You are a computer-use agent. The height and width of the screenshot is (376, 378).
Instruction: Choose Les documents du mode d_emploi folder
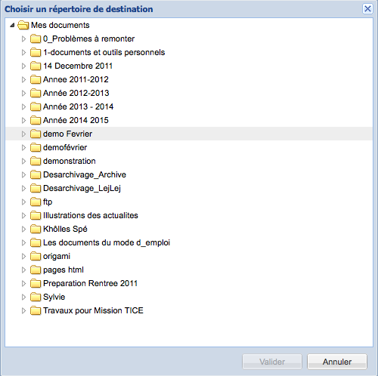(107, 242)
